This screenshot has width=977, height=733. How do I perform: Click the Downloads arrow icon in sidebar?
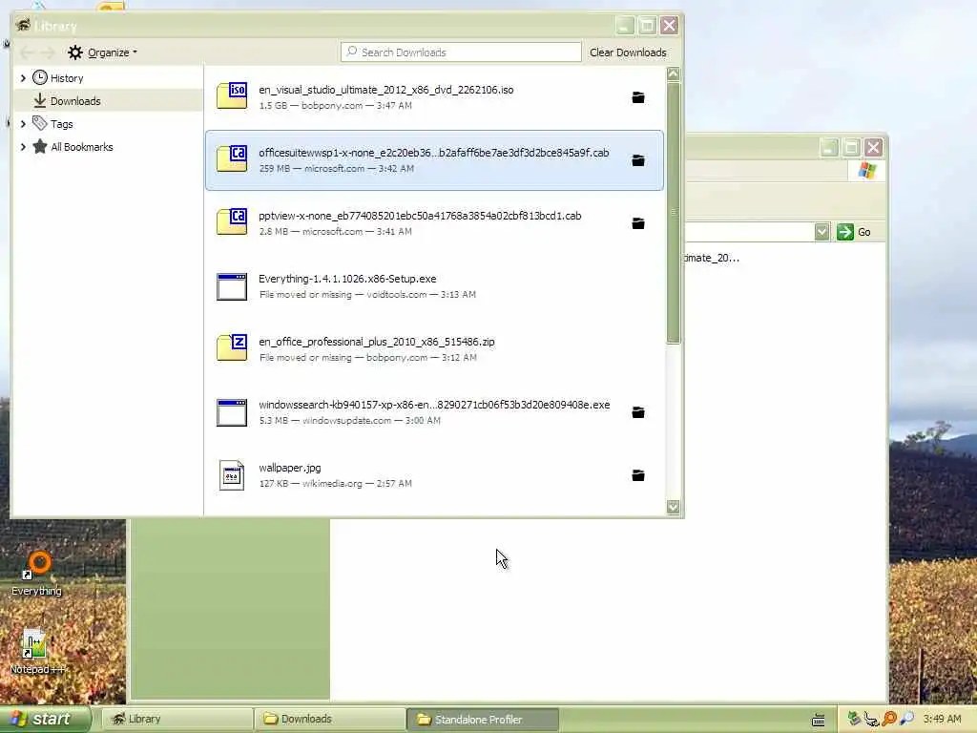[x=40, y=100]
